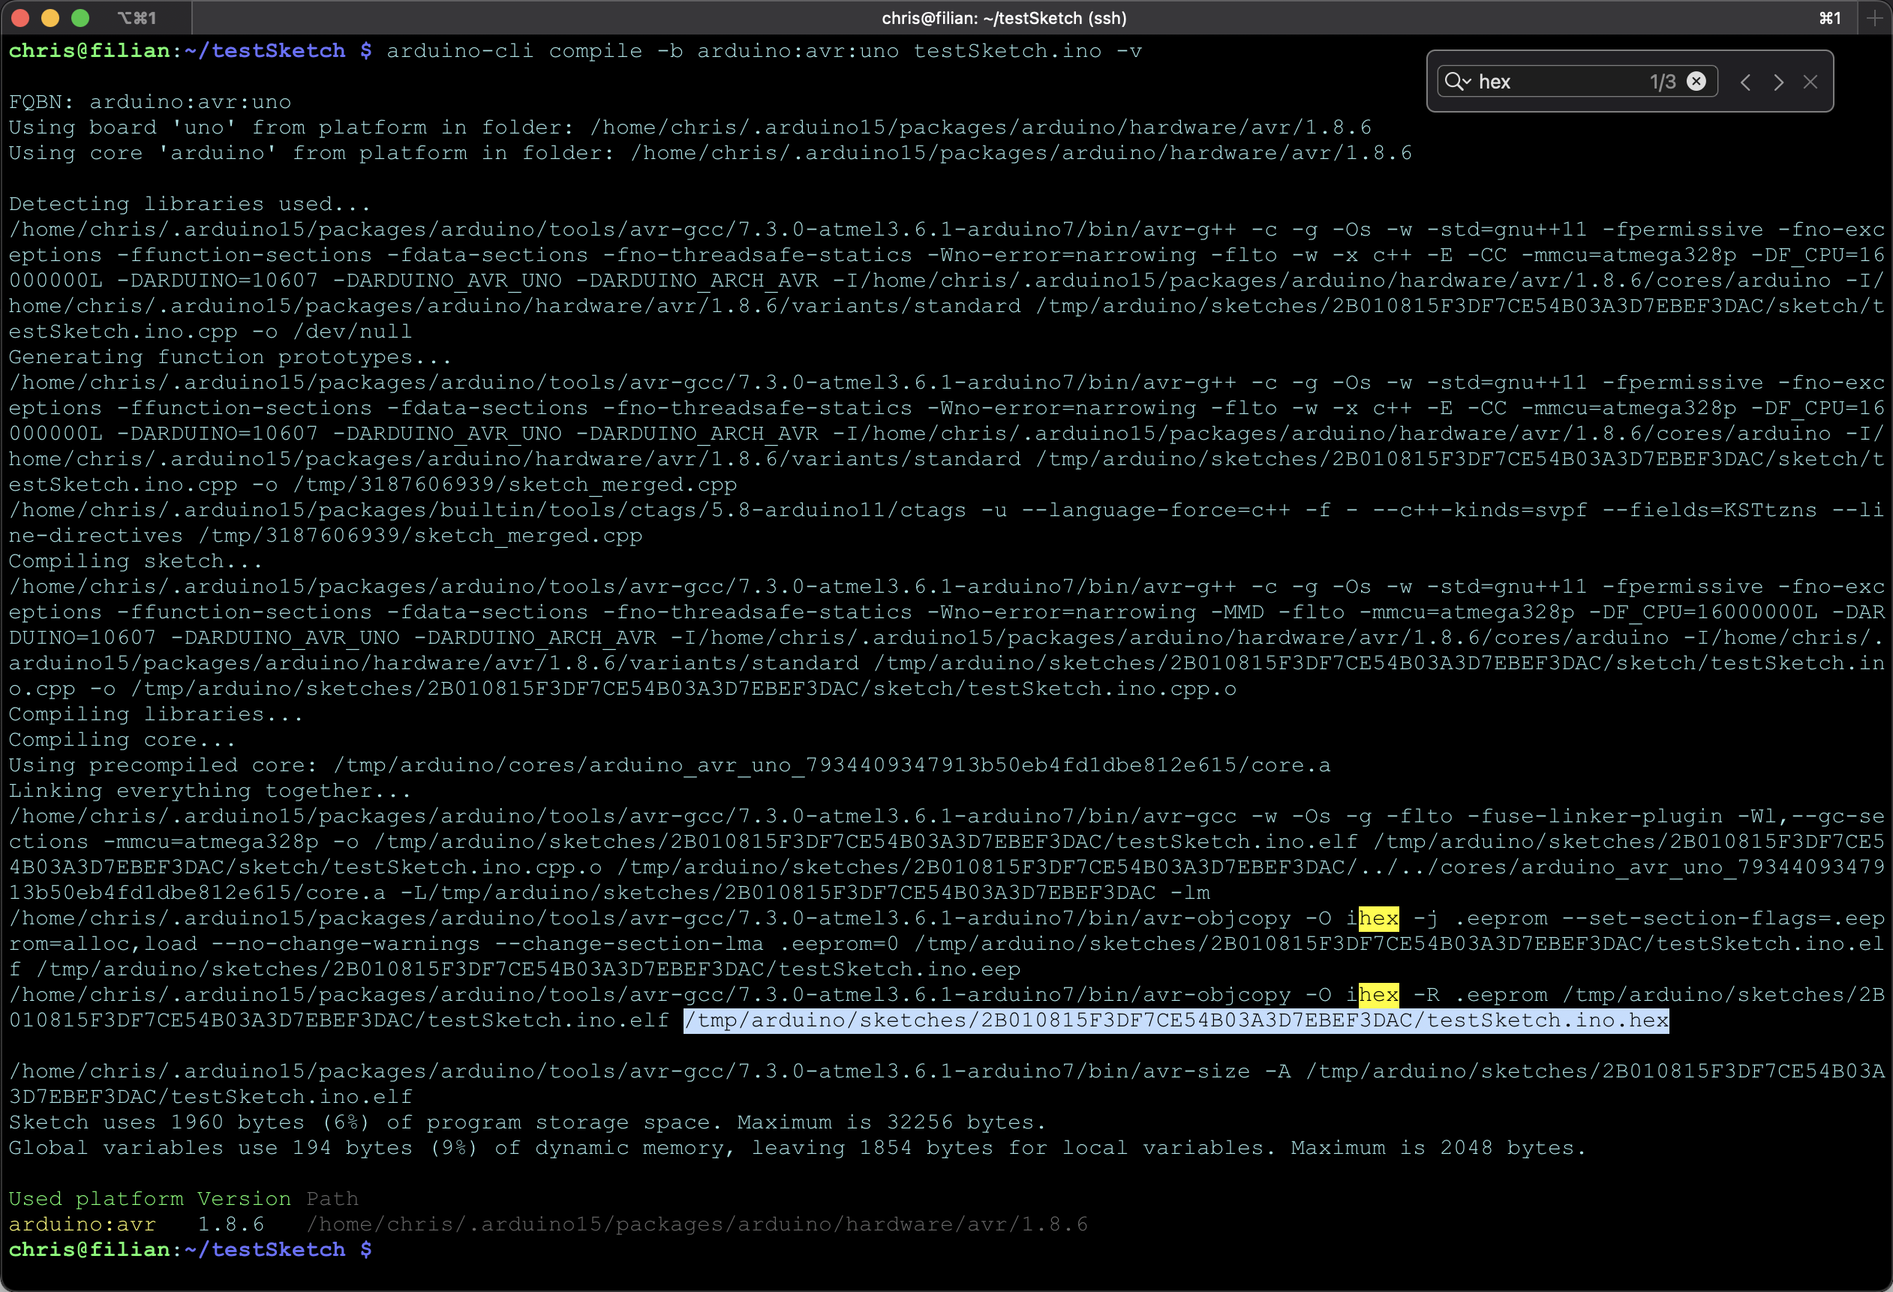Click the green zoom window button
1893x1292 pixels.
pyautogui.click(x=80, y=18)
